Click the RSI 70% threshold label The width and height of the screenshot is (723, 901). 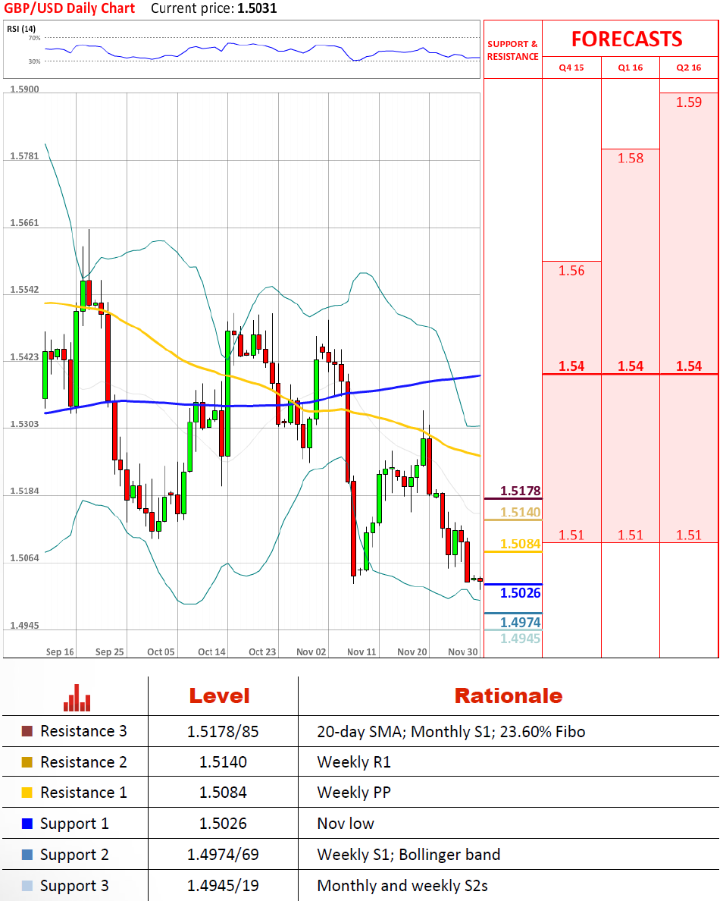pyautogui.click(x=34, y=38)
